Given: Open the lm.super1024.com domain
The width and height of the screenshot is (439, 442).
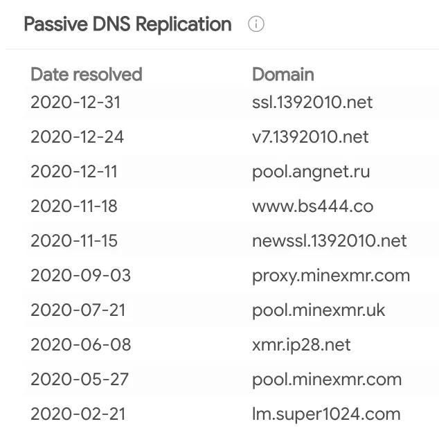Looking at the screenshot, I should (326, 414).
